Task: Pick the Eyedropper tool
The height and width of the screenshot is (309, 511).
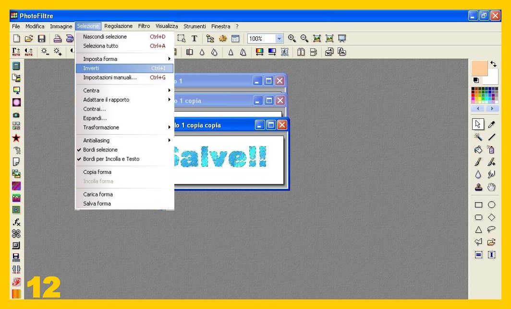Action: pyautogui.click(x=491, y=125)
